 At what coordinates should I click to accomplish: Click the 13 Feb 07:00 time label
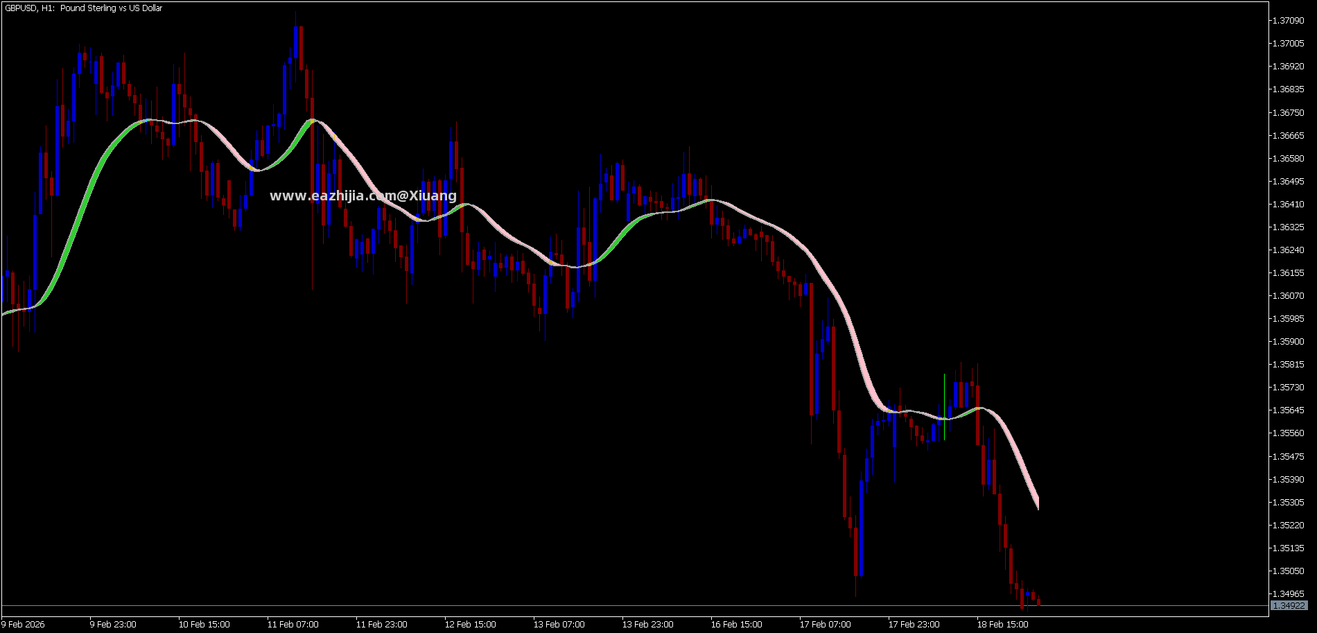559,625
